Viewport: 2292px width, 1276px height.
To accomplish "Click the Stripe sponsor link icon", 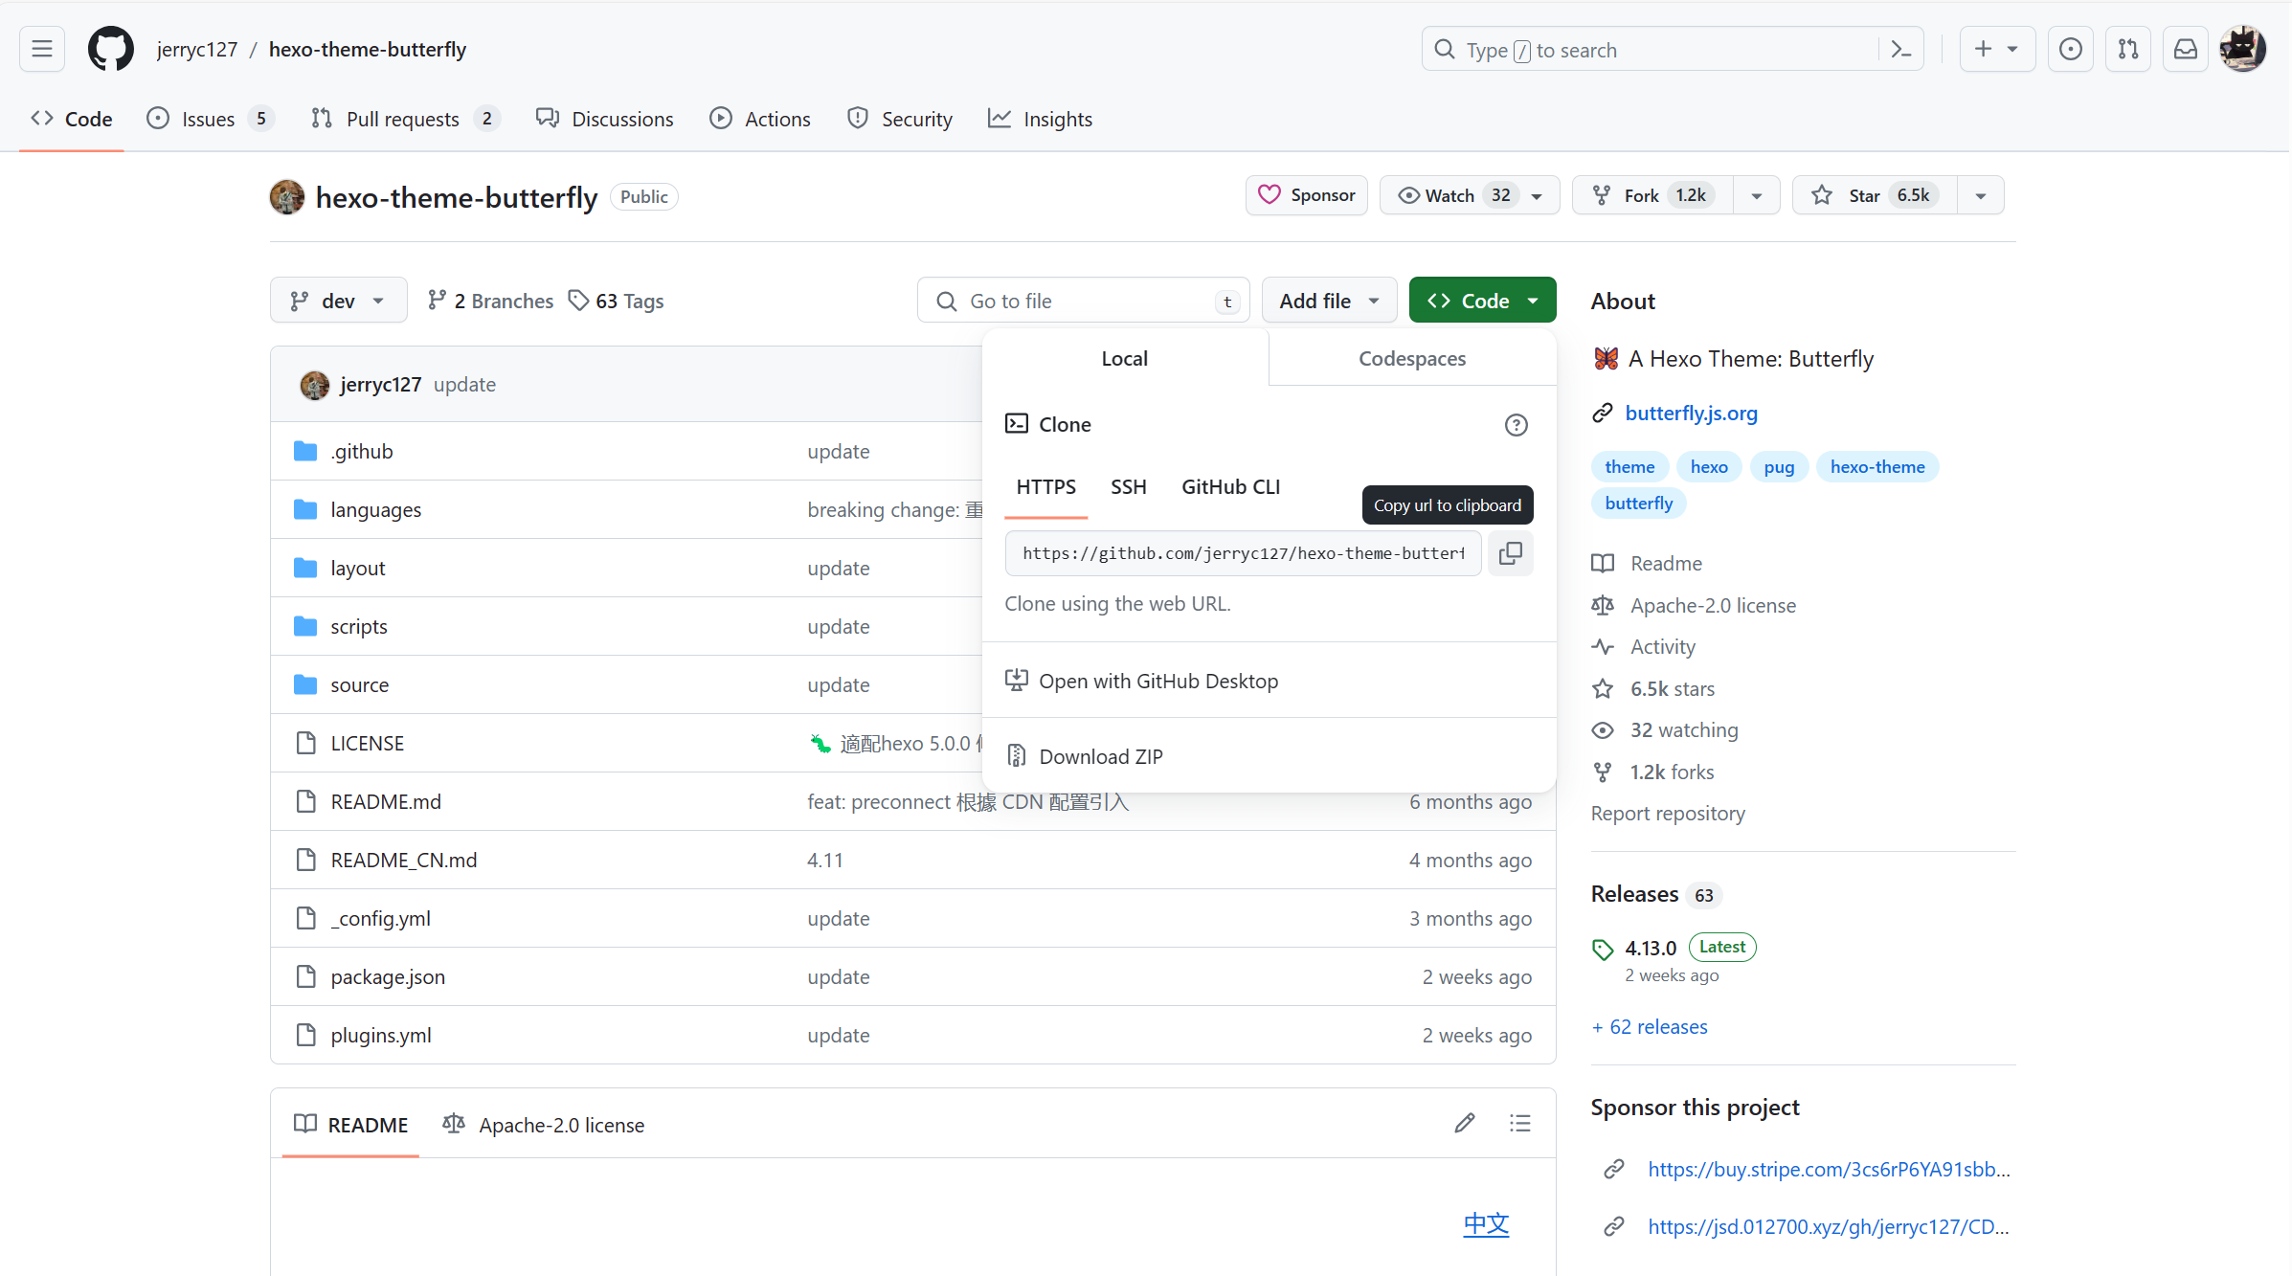I will point(1614,1169).
